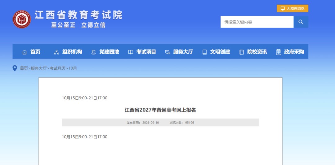Focus the 请搜索关键内容 search field
Viewport: 335px width, 165px height.
point(257,22)
